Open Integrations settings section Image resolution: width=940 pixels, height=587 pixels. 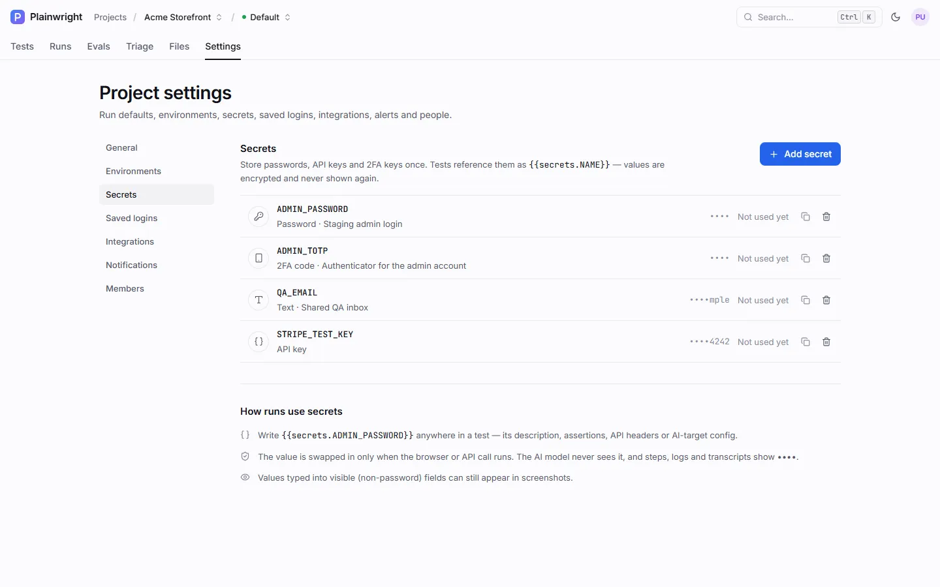pyautogui.click(x=157, y=241)
